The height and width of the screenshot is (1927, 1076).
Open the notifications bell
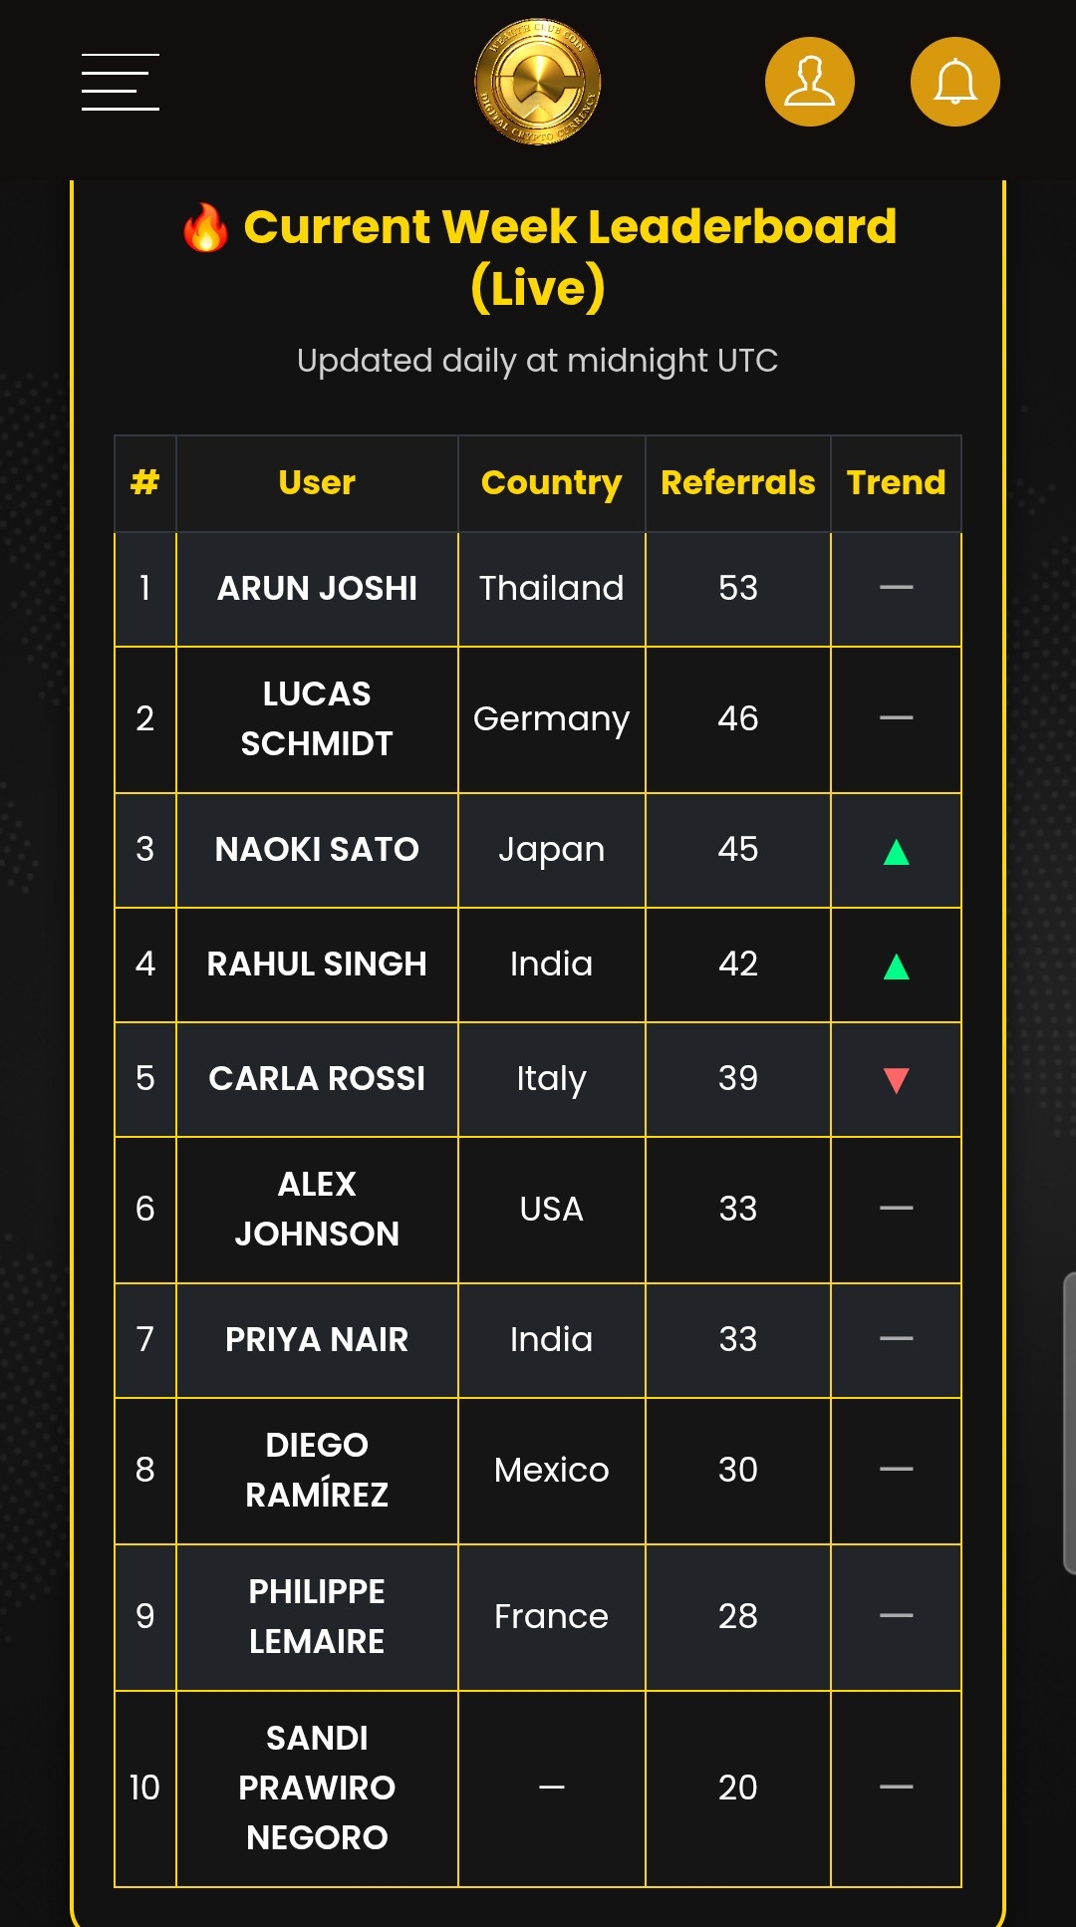tap(954, 82)
